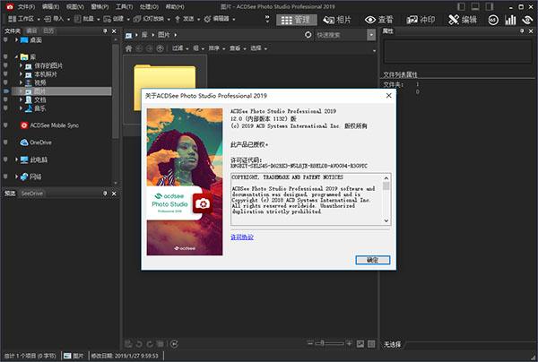Click the thumbnail size slider handle
This screenshot has height=362, width=538.
[x=322, y=343]
